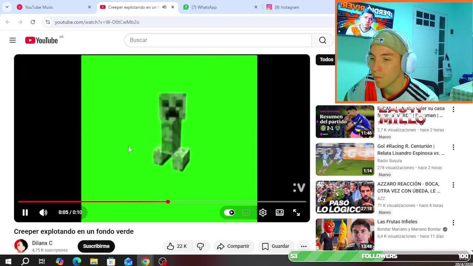Open Task View on the taskbar
Image resolution: width=473 pixels, height=266 pixels.
pos(42,262)
